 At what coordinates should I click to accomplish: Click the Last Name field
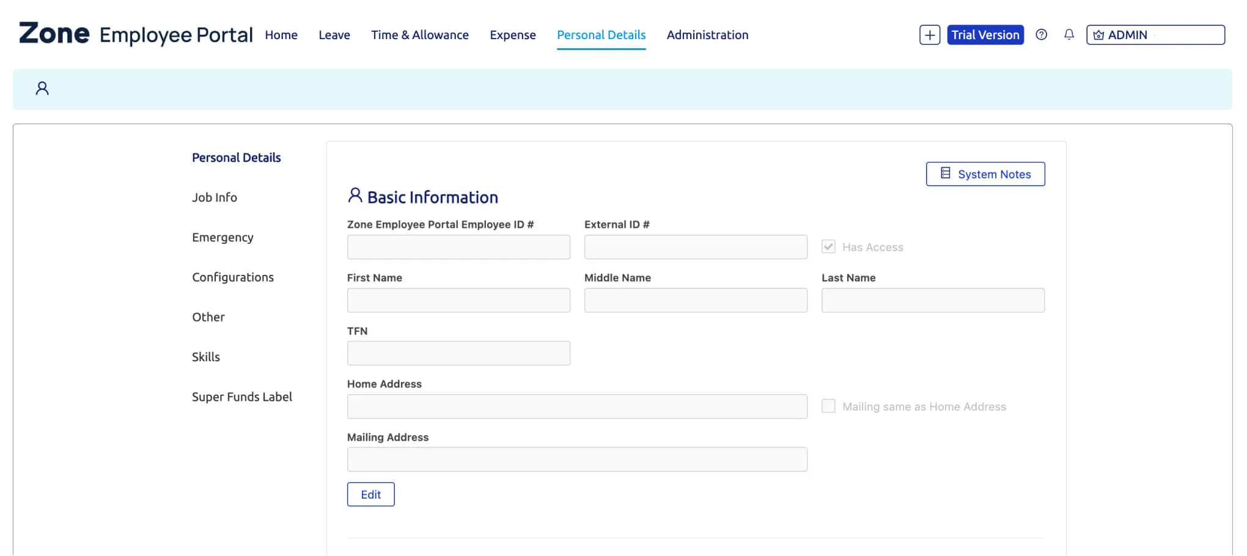(x=933, y=300)
